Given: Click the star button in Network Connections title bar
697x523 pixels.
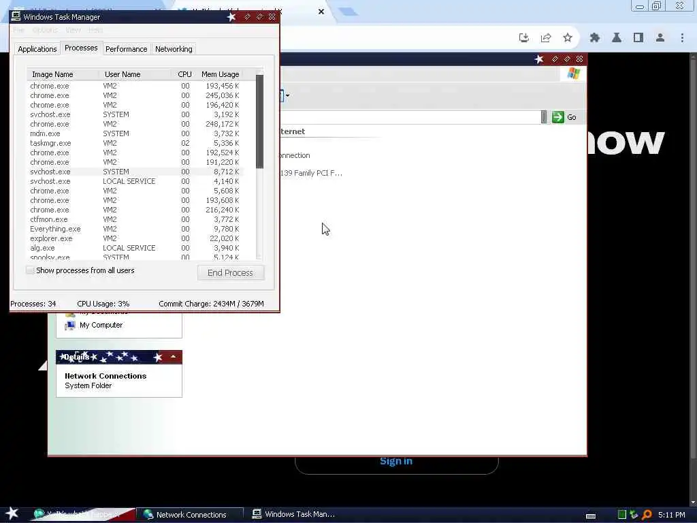Looking at the screenshot, I should pos(539,59).
